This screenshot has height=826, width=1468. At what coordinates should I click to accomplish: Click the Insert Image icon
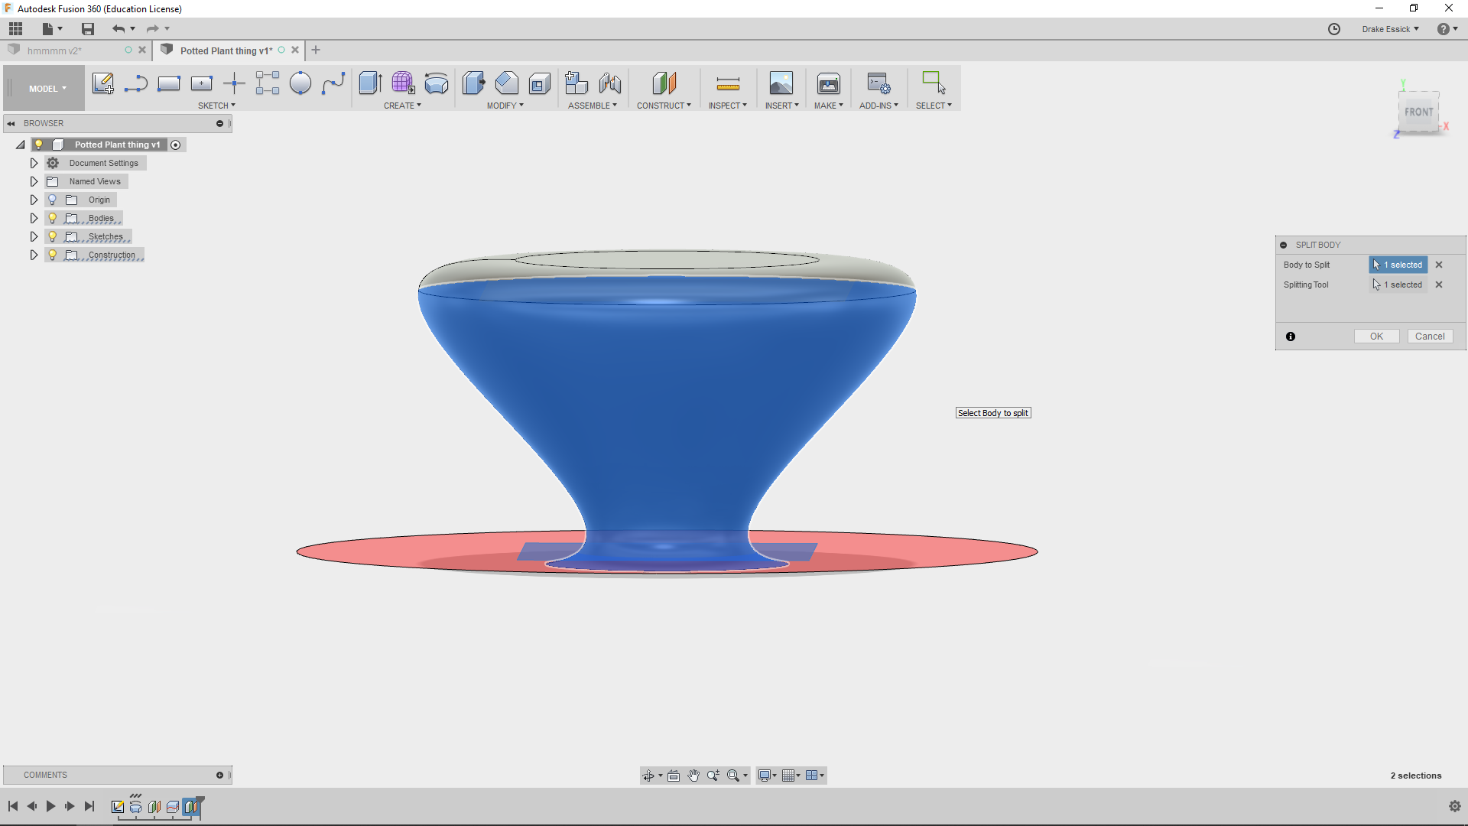point(781,83)
